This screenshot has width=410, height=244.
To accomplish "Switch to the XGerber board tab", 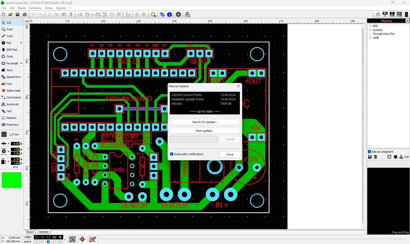I will coord(44,232).
